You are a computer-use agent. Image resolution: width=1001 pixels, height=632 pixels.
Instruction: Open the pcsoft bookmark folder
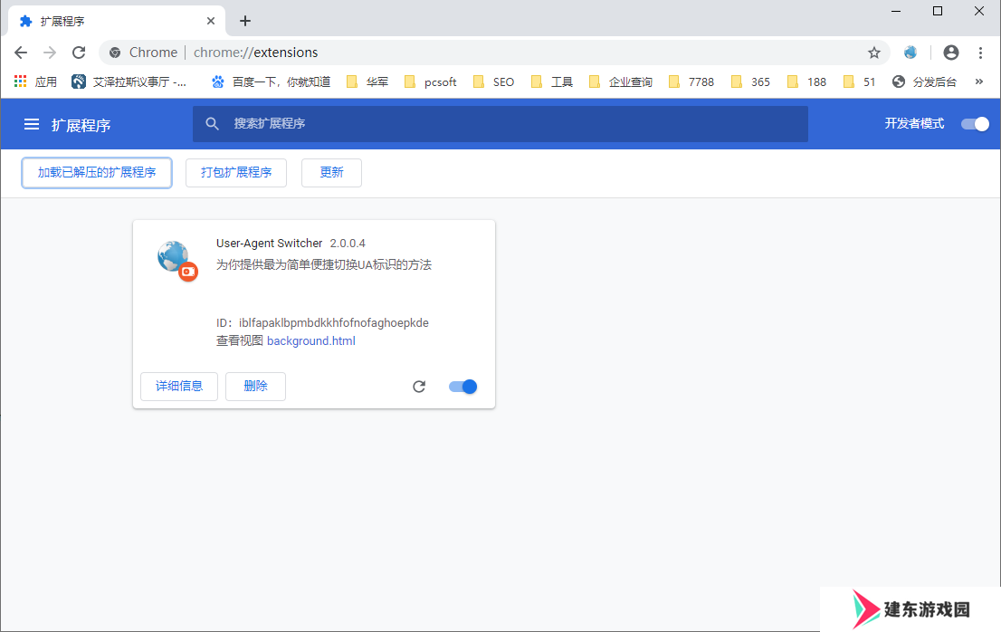pos(430,81)
